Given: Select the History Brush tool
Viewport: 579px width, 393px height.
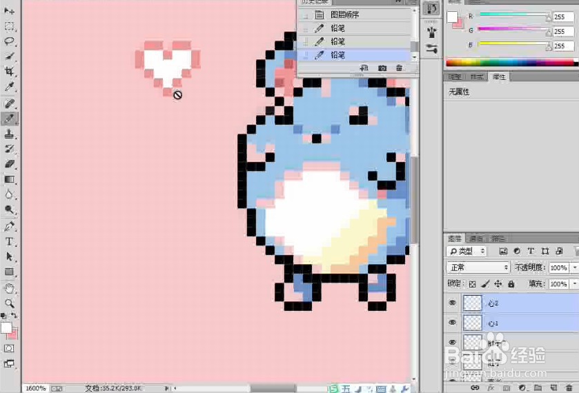Looking at the screenshot, I should 9,149.
